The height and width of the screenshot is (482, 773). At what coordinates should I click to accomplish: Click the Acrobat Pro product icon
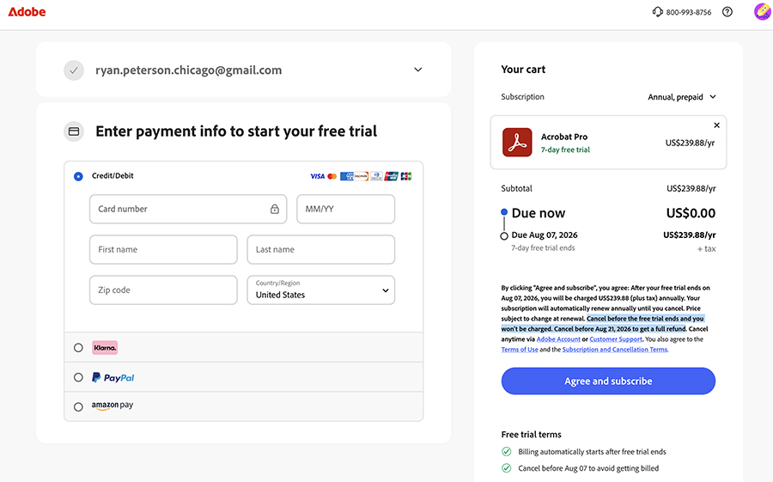[517, 142]
